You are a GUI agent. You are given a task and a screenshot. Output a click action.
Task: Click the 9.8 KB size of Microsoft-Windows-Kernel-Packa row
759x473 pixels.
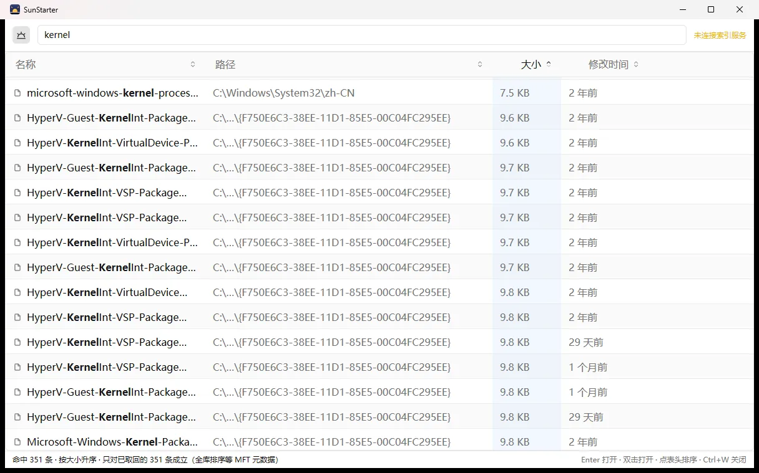(x=515, y=442)
